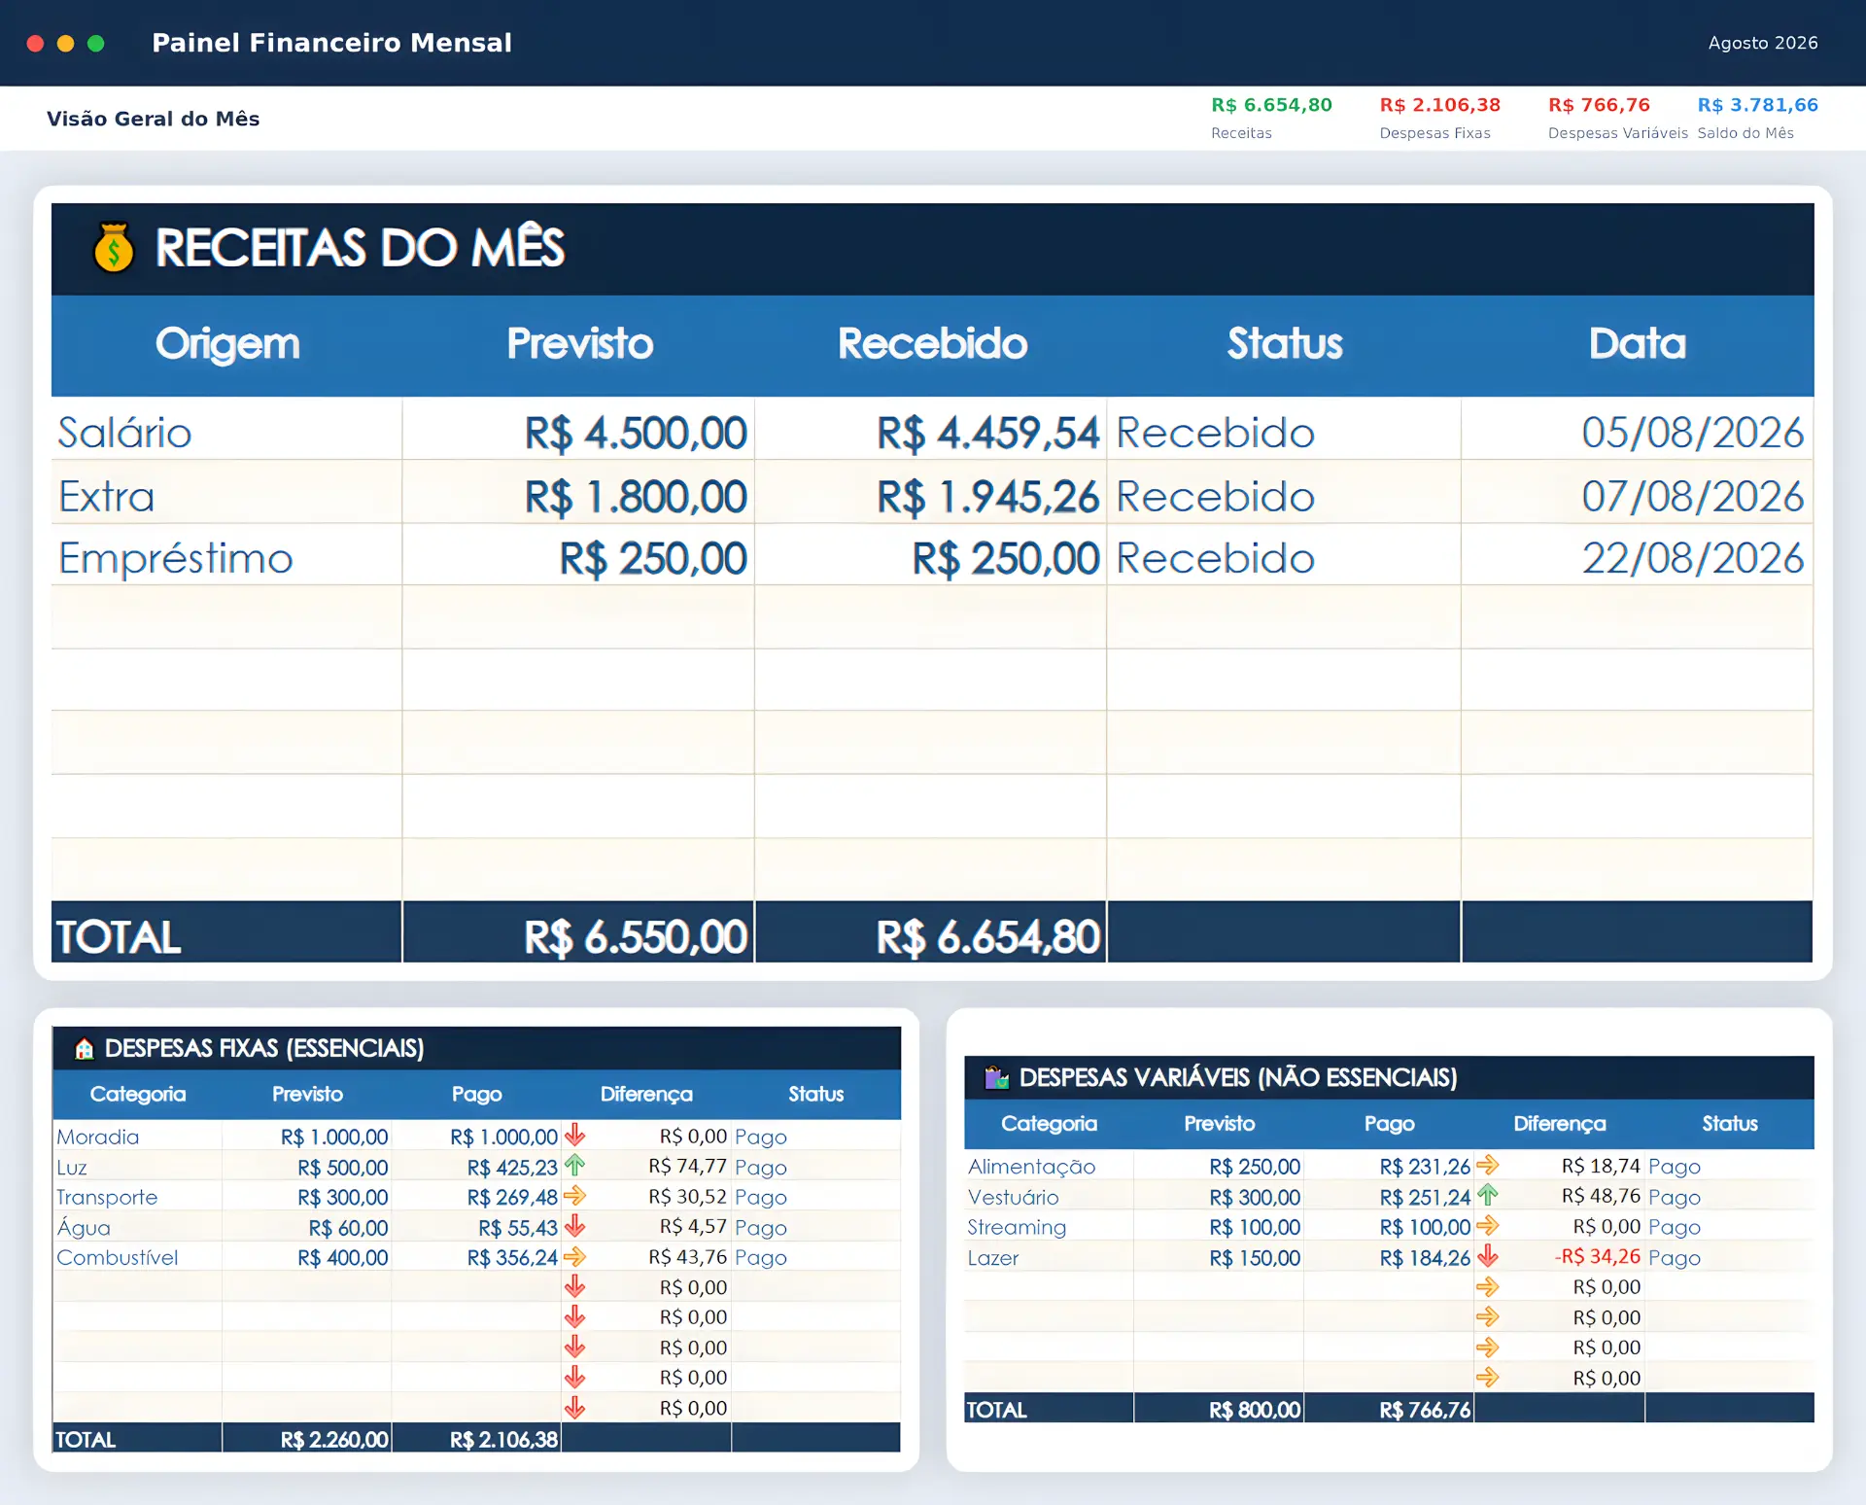Screen dimensions: 1866x1505
Task: Click the Agosto 2026 label
Action: coord(1763,43)
